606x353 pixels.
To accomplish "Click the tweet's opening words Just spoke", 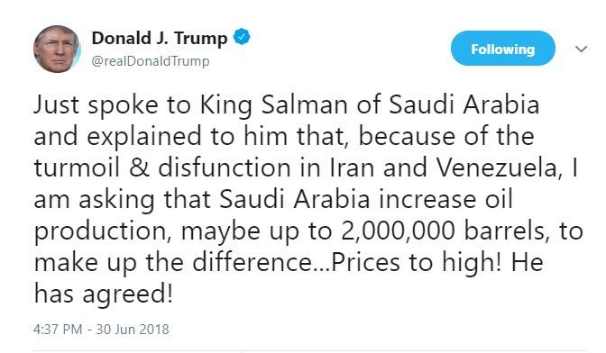I will coord(96,105).
